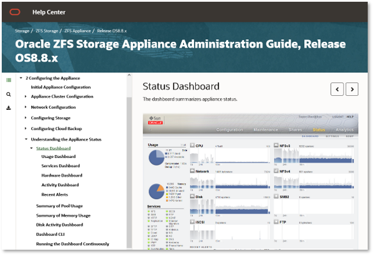This screenshot has width=373, height=255.
Task: Open ZFS Appliance breadcrumb link
Action: [78, 31]
